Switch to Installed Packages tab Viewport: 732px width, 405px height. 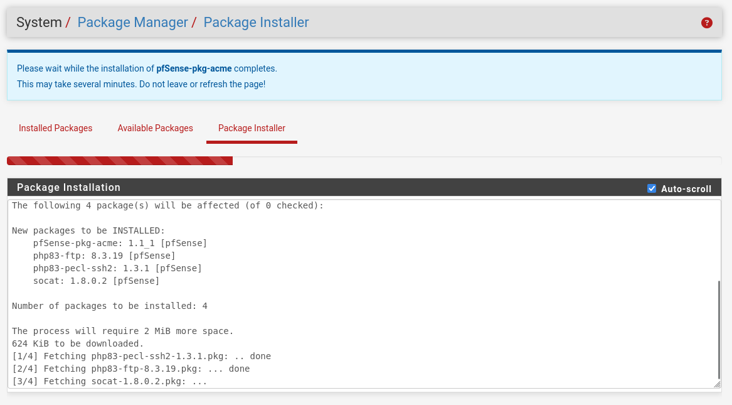(56, 128)
